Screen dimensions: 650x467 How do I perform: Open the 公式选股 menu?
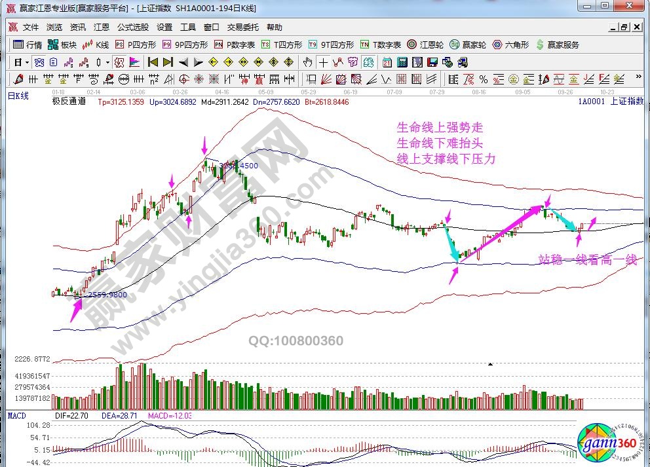[132, 28]
